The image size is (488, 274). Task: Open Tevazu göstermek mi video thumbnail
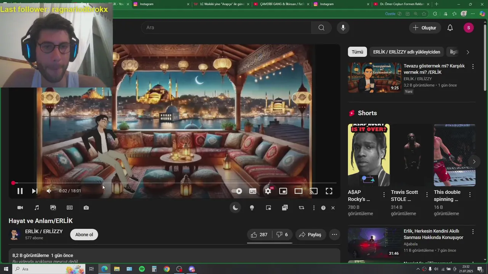point(374,78)
